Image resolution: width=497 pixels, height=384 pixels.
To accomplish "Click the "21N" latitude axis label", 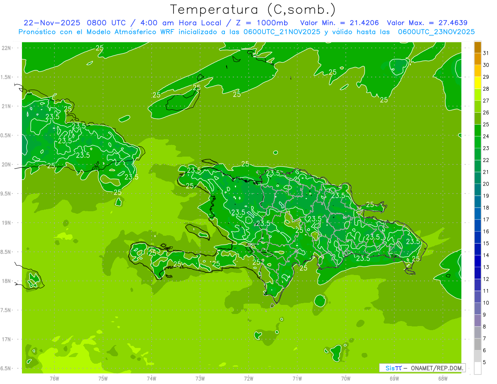I will click(x=6, y=106).
